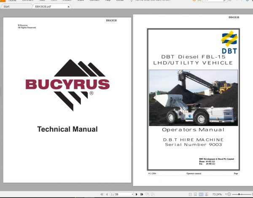Click the Operators Manual heading
Viewport: 253px width, 198px height.
(193, 130)
